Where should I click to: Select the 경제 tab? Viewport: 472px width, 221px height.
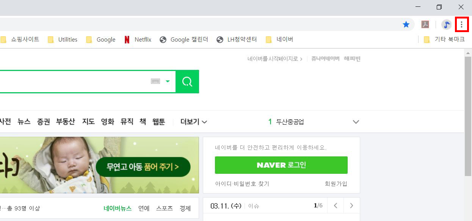click(x=185, y=208)
